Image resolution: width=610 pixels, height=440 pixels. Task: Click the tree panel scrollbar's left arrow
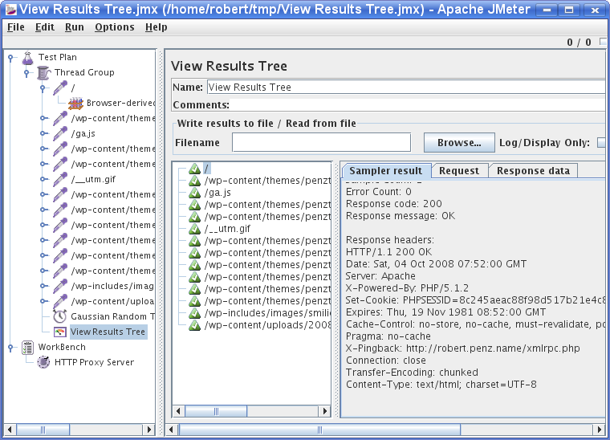coord(10,430)
